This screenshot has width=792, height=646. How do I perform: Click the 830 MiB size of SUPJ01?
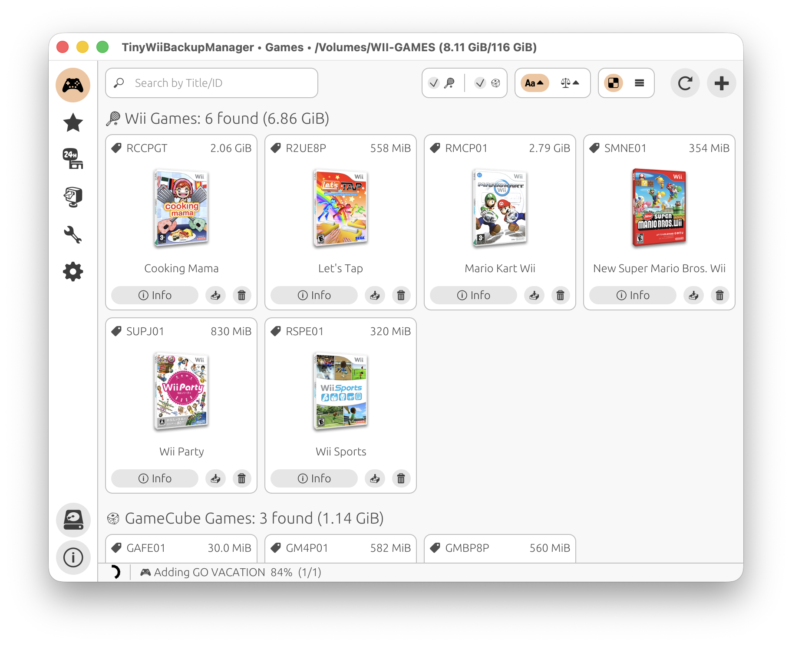click(x=231, y=331)
